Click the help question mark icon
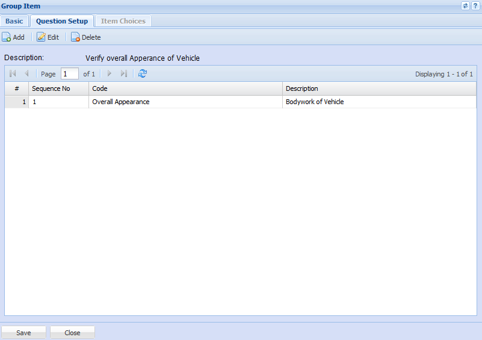 click(475, 5)
